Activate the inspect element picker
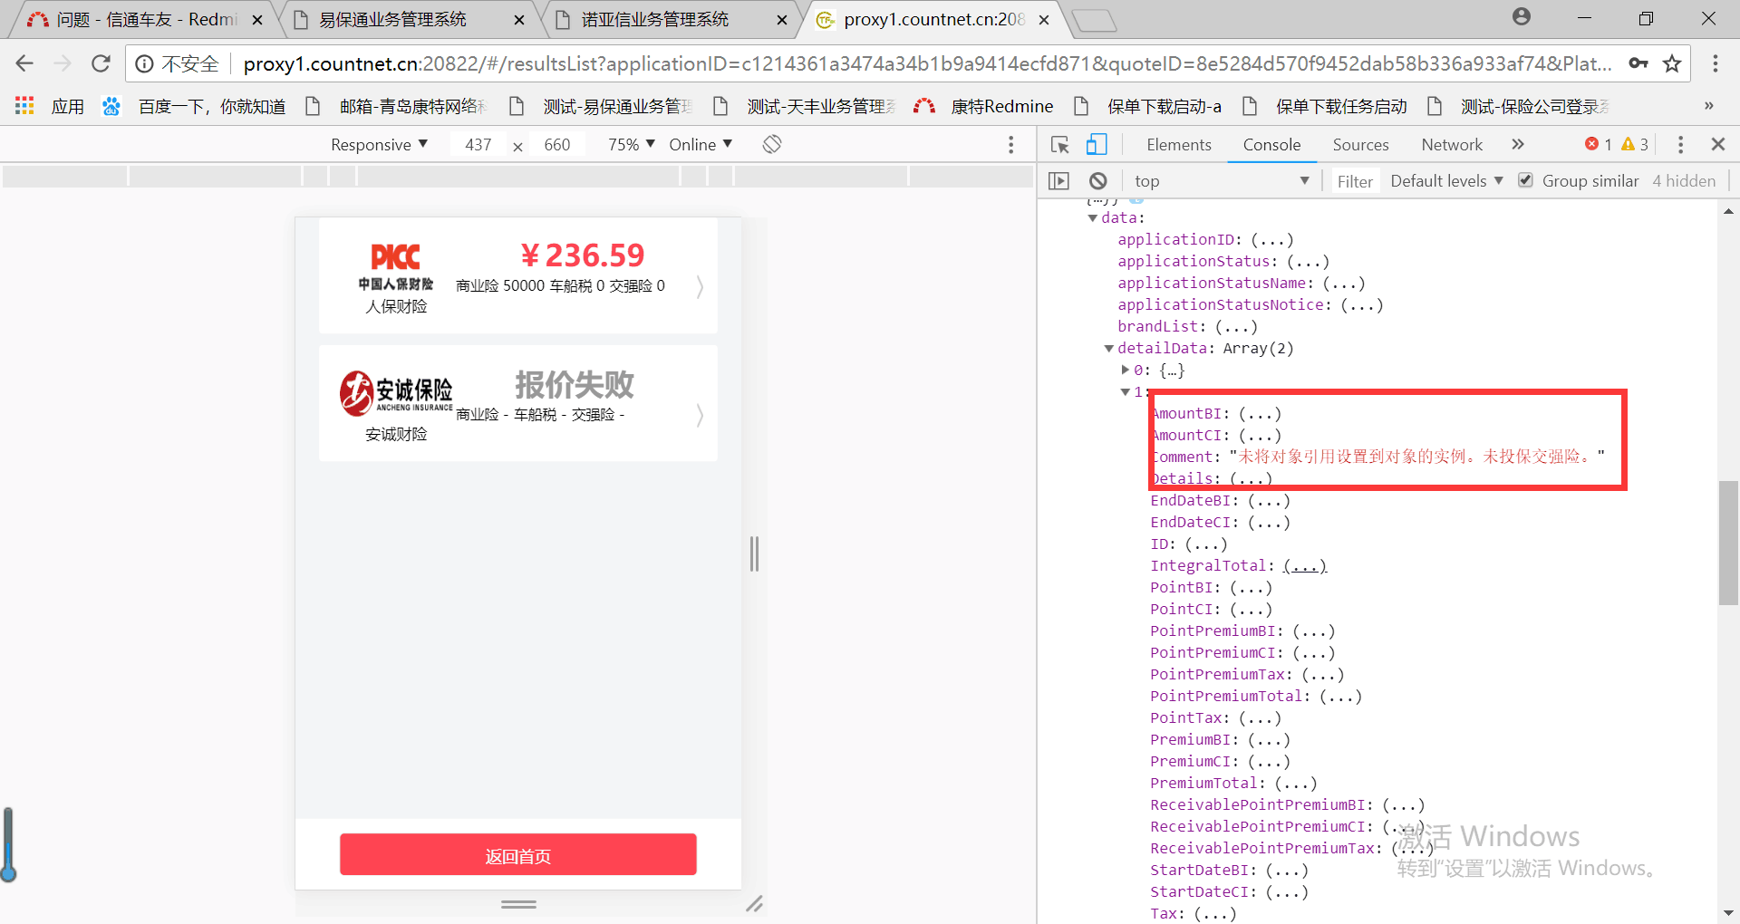The height and width of the screenshot is (924, 1740). (1060, 145)
